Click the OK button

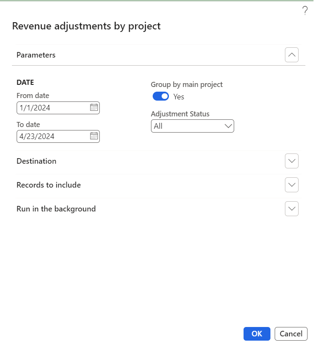coord(257,334)
